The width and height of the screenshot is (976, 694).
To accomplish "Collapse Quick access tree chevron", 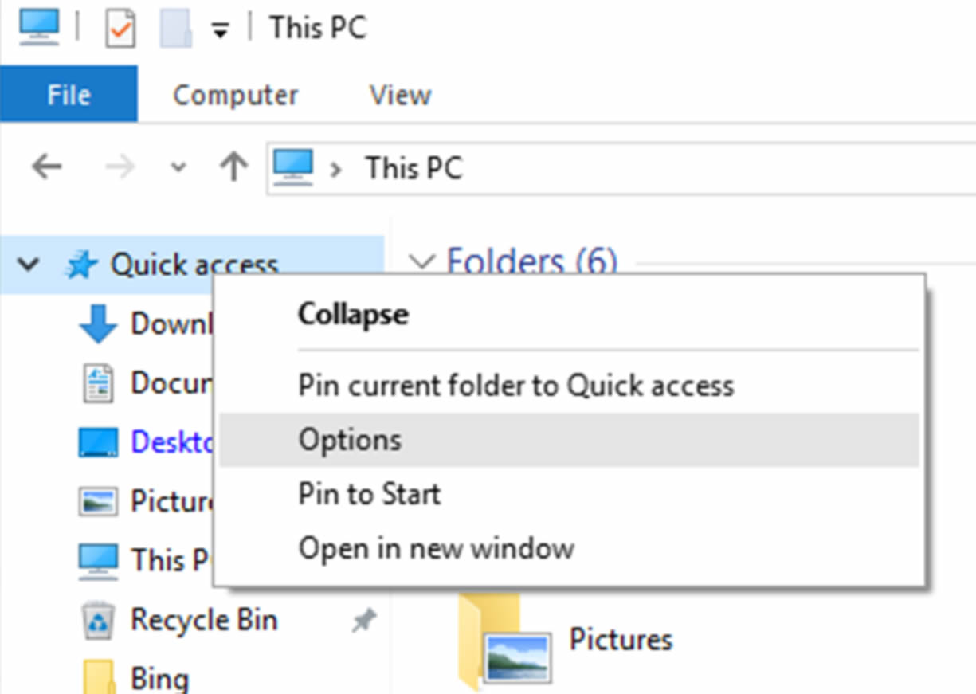I will [29, 265].
